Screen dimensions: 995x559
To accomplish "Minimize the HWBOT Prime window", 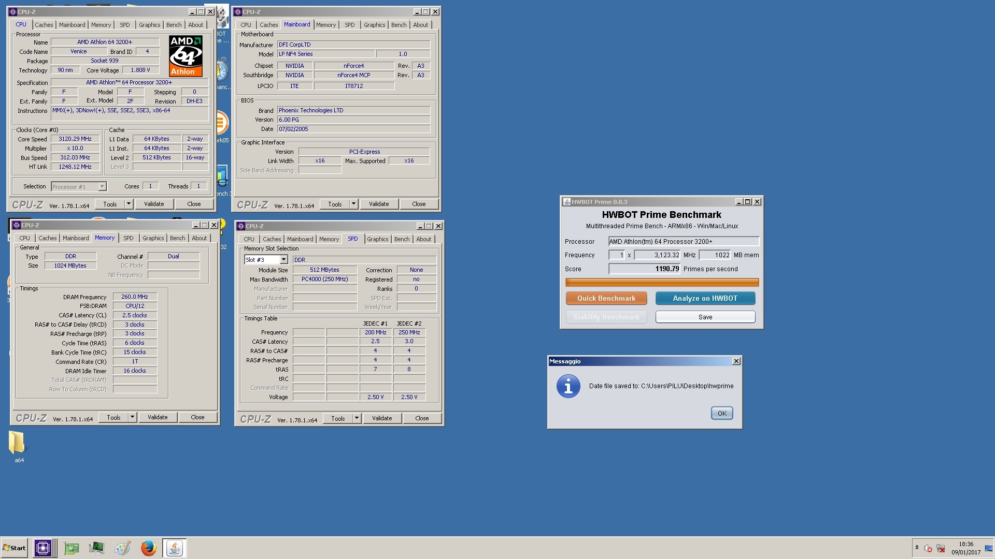I will (739, 202).
